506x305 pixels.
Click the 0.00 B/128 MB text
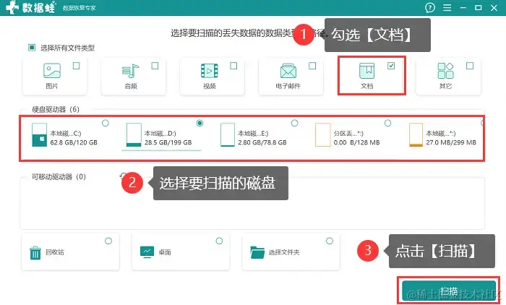tap(356, 142)
